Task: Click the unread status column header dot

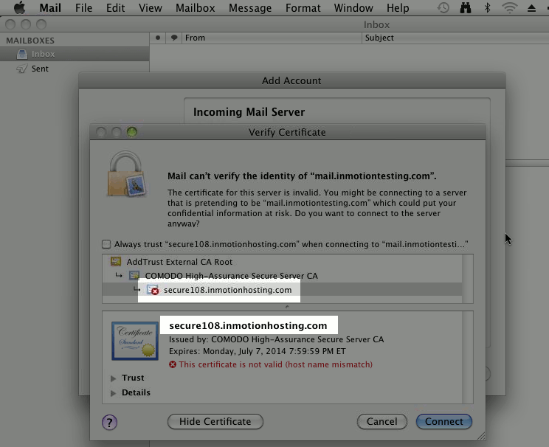Action: pos(158,38)
